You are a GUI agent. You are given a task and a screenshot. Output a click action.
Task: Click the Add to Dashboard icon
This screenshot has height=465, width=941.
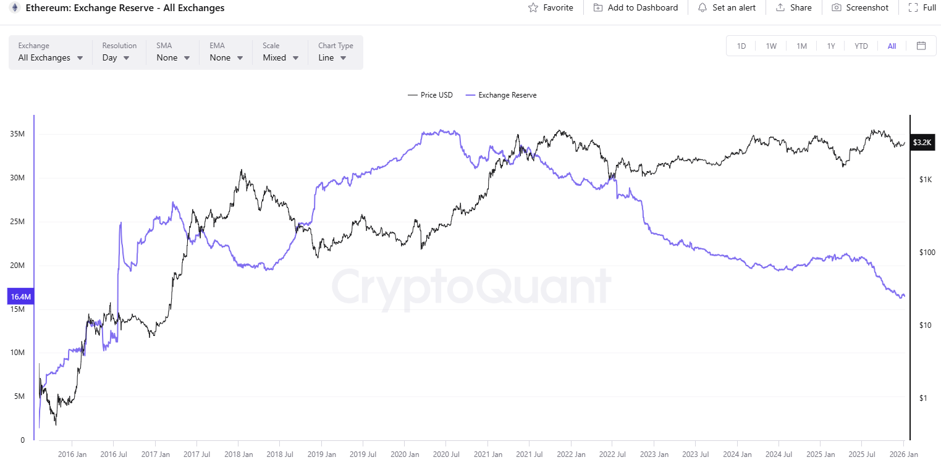pyautogui.click(x=597, y=7)
